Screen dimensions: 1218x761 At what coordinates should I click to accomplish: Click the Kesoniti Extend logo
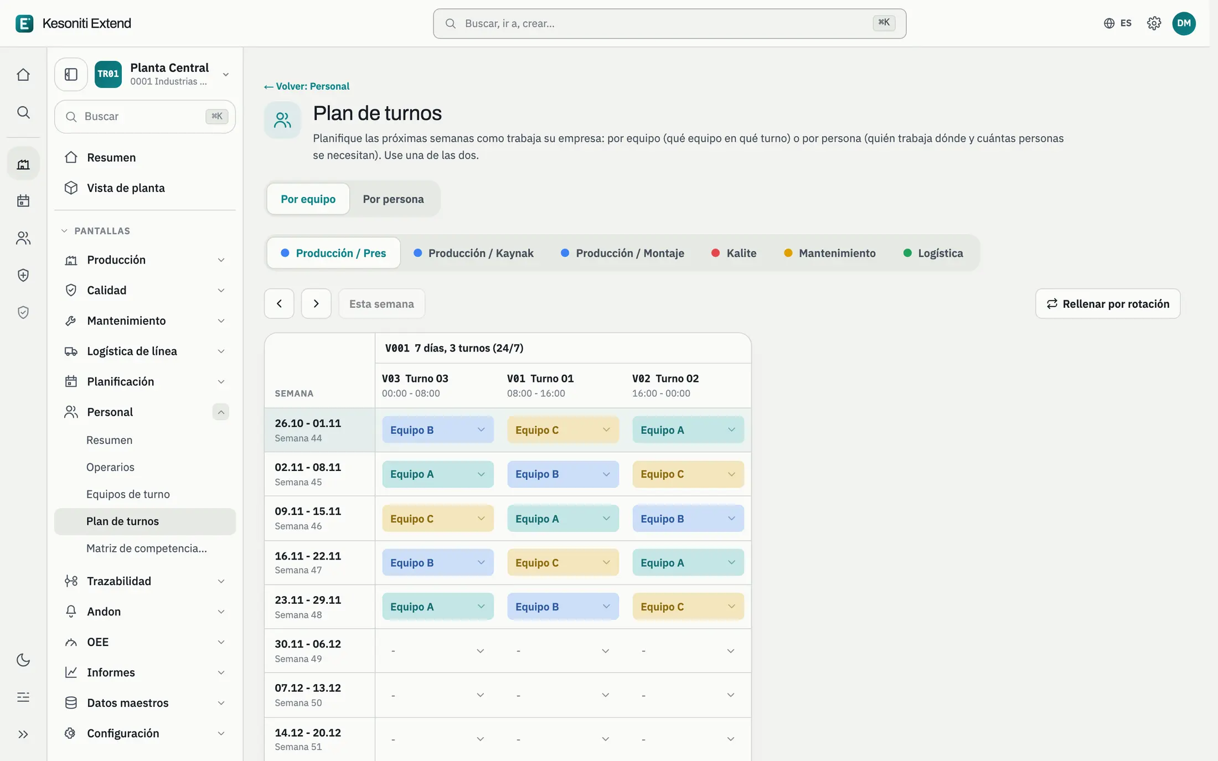click(x=74, y=23)
